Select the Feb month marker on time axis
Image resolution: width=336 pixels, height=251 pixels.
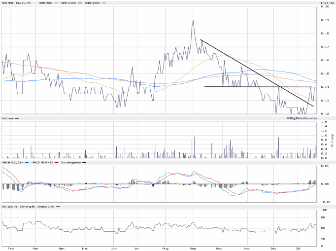coord(10,249)
